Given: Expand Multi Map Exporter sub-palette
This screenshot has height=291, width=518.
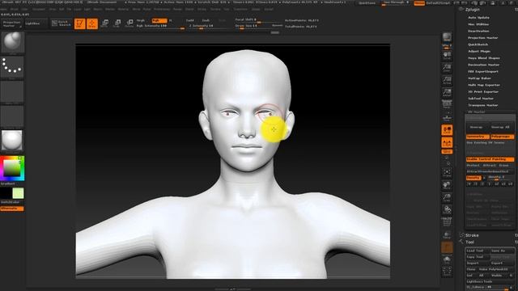Looking at the screenshot, I should (484, 85).
